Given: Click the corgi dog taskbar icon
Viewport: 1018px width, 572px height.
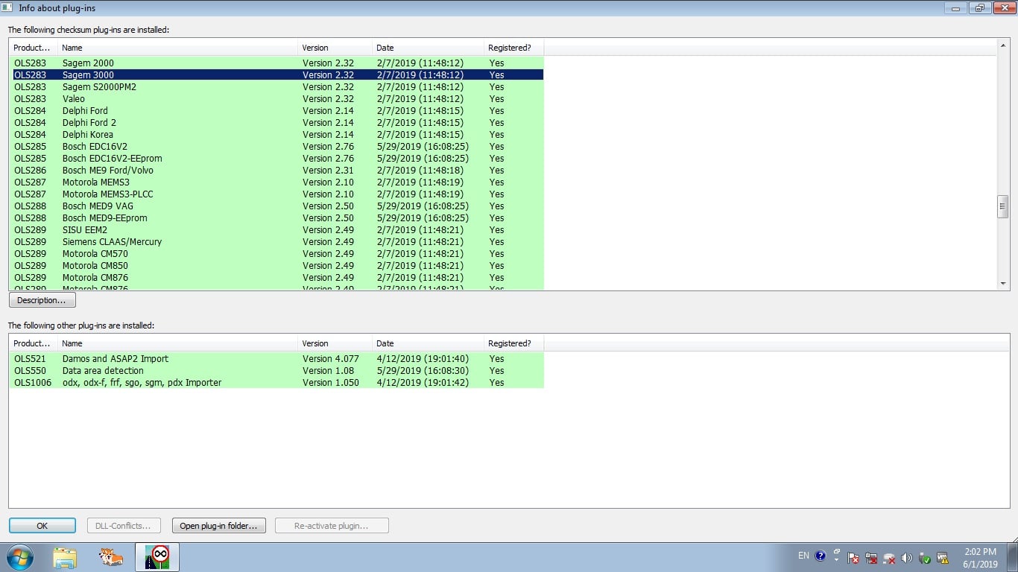Looking at the screenshot, I should point(111,557).
